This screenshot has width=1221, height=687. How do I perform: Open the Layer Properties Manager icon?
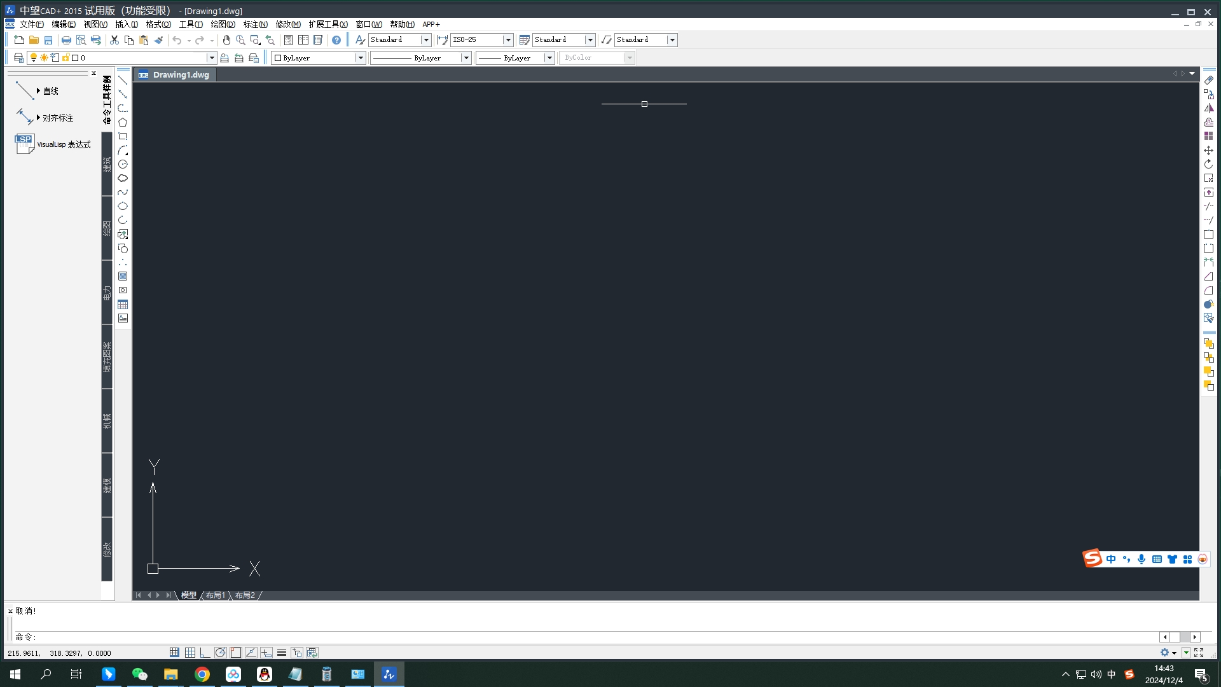pyautogui.click(x=18, y=58)
